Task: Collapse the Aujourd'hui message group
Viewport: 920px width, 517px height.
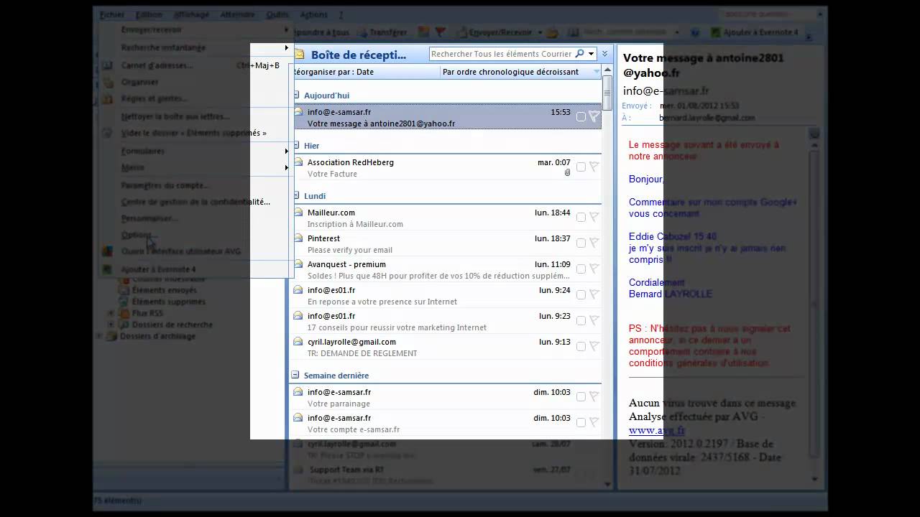Action: click(x=296, y=95)
